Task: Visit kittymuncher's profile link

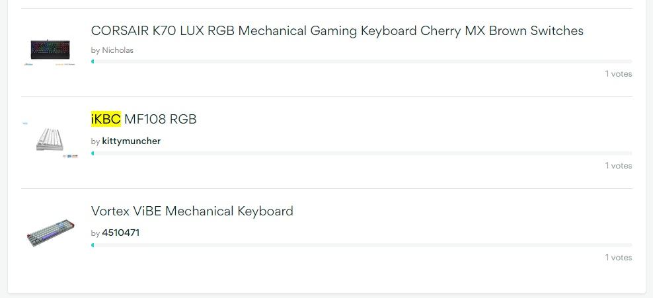Action: coord(131,141)
